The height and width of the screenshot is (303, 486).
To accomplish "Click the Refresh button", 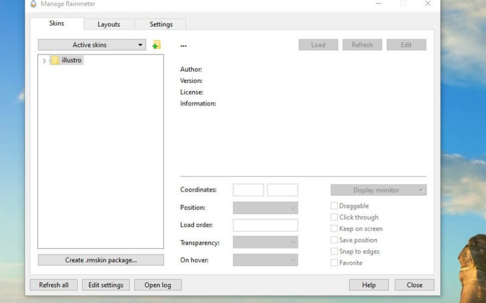I will (x=362, y=45).
